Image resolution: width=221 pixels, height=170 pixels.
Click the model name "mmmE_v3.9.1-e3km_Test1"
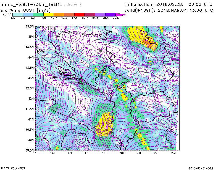[x=29, y=4]
